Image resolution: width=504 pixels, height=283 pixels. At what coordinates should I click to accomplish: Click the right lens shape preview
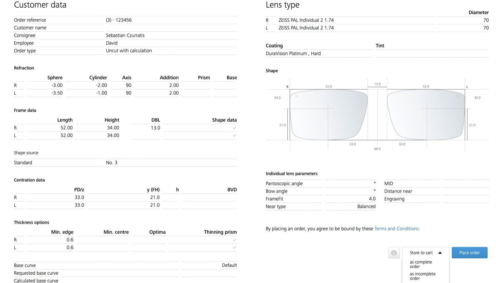[x=329, y=115]
